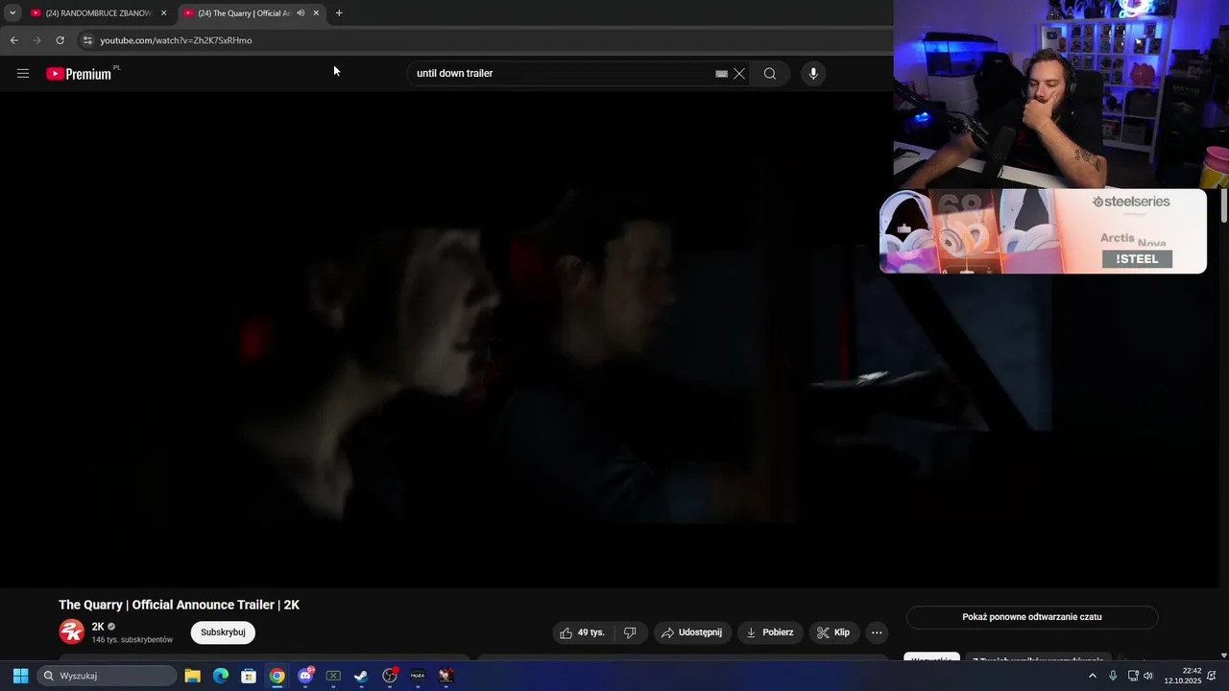Screen dimensions: 1229x691
Task: Switch to Chrome in the taskbar
Action: (x=277, y=676)
